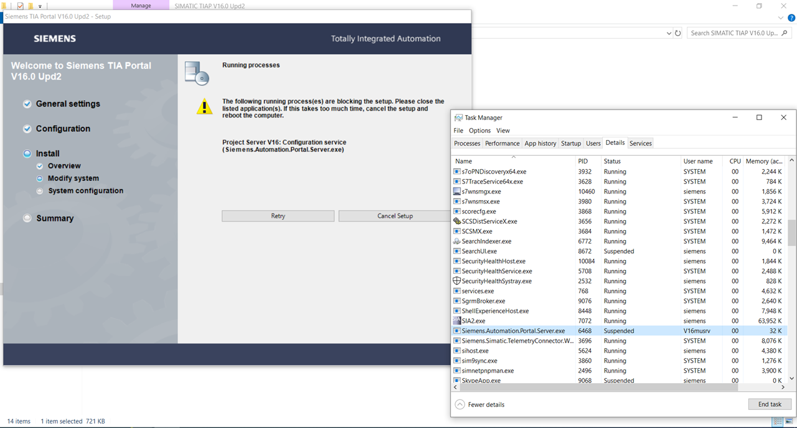Select the Details tab in Task Manager
The image size is (797, 428).
(x=615, y=143)
